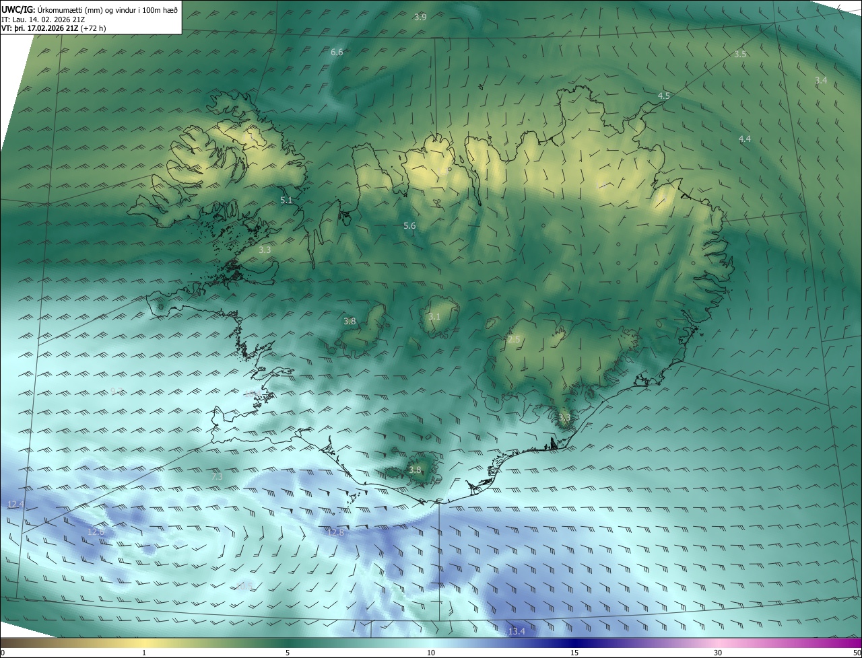
Task: Click the 6.6 value label on the map
Action: click(337, 52)
